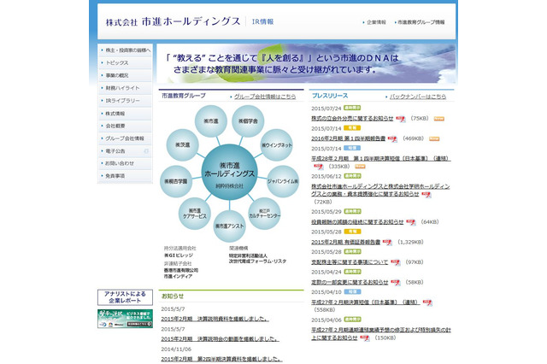547x364 pixels.
Task: Click PDF icon beside the 64KB file
Action: coord(411,222)
